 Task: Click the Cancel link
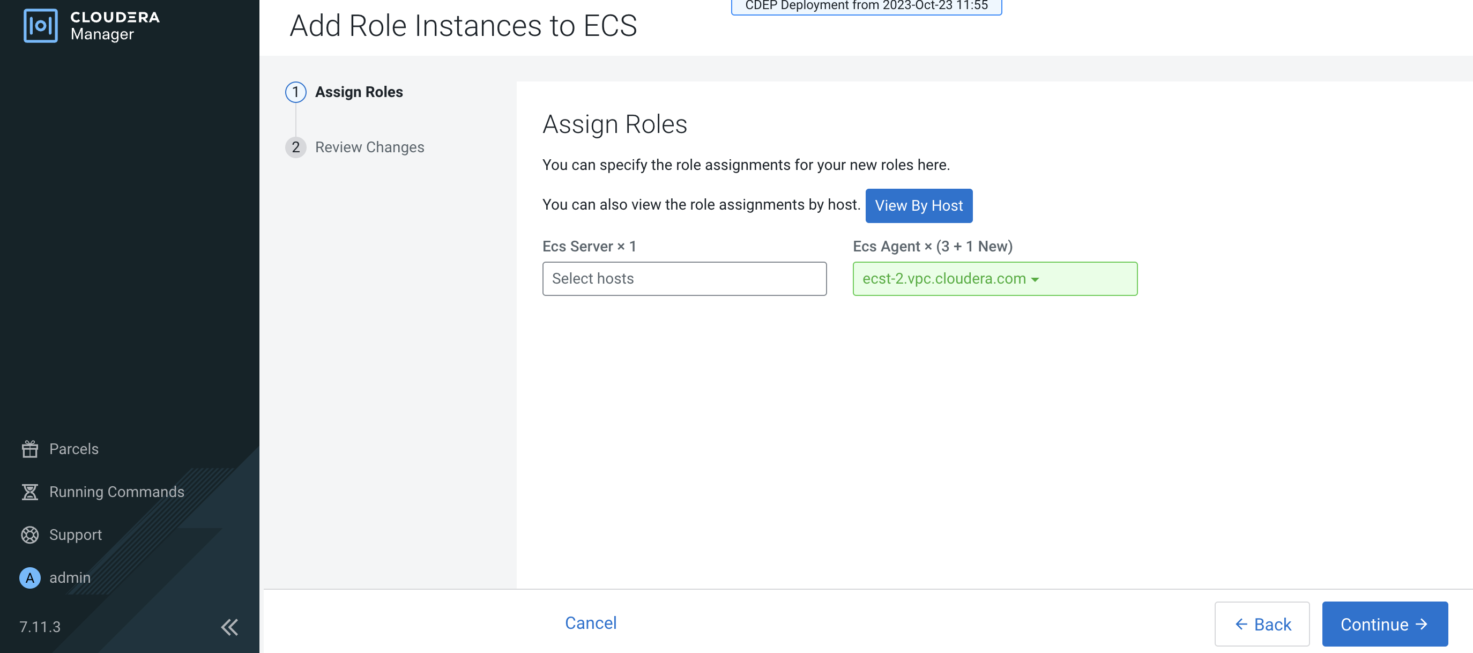[591, 622]
